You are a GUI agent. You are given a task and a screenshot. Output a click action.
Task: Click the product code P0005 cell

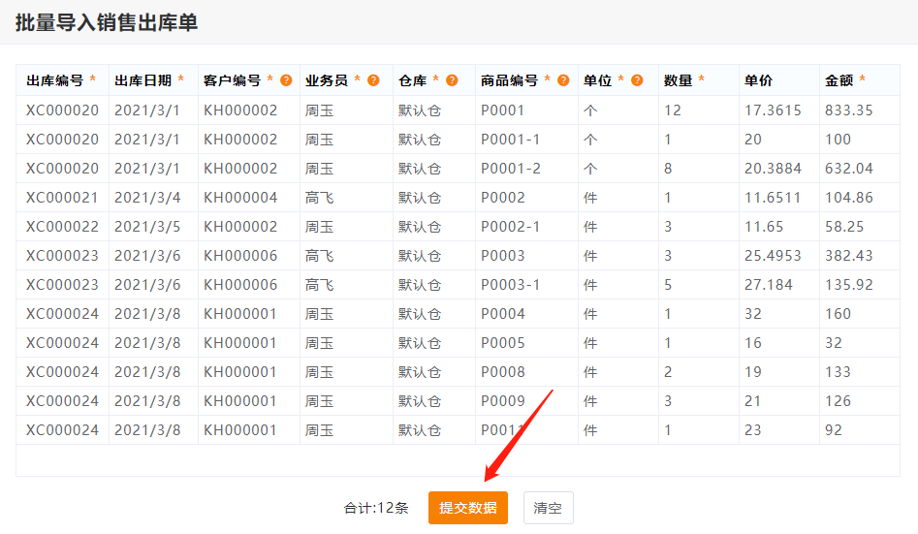502,343
